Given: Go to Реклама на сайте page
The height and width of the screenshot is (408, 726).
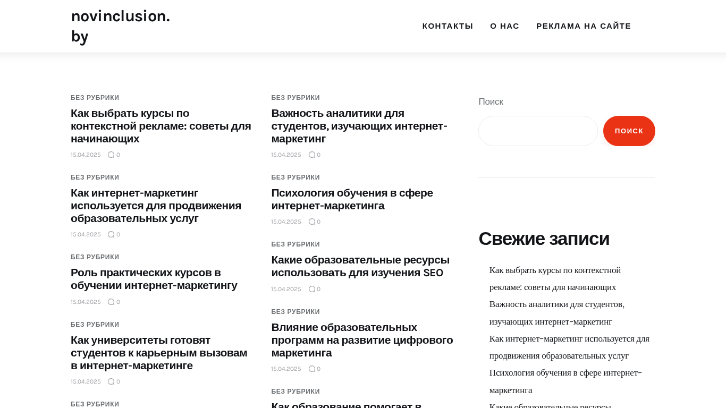Looking at the screenshot, I should (584, 26).
